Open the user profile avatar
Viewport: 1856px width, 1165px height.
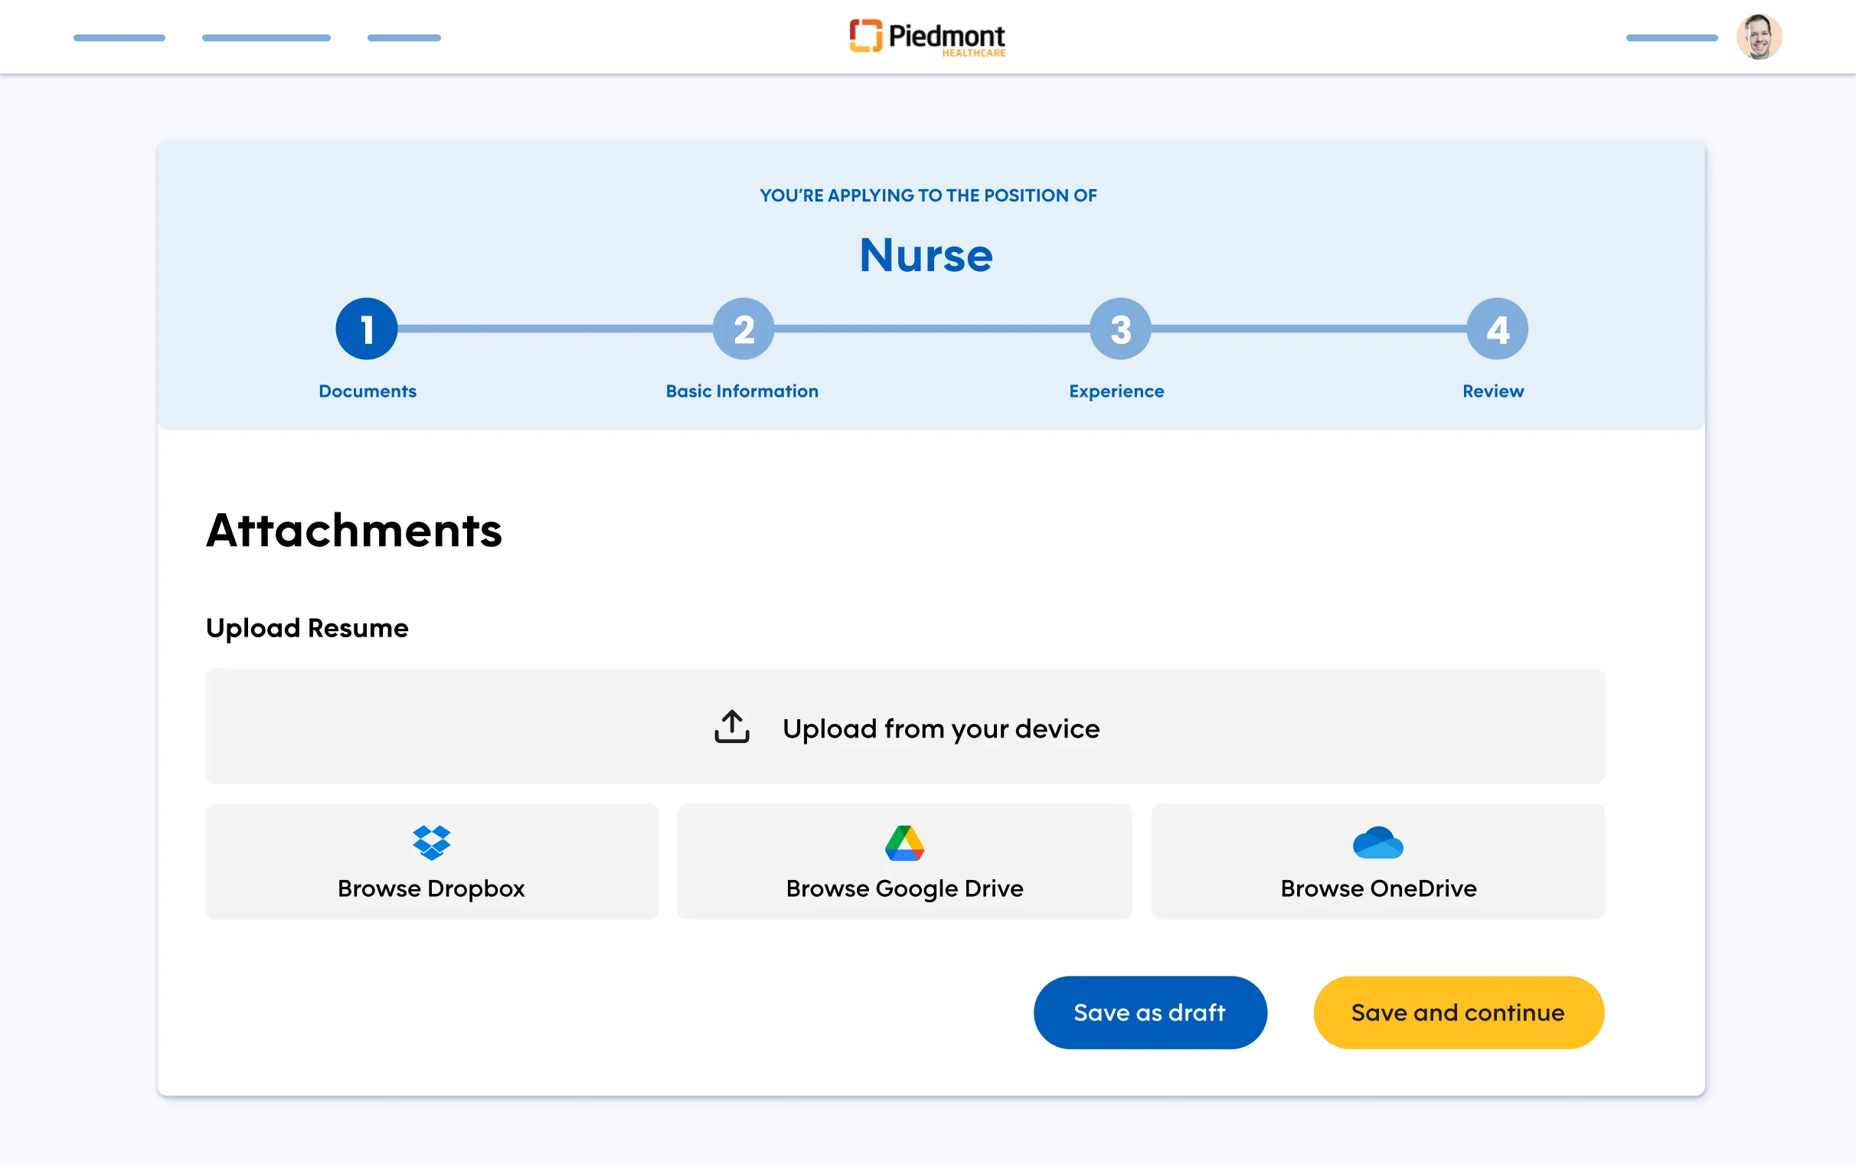(1758, 37)
